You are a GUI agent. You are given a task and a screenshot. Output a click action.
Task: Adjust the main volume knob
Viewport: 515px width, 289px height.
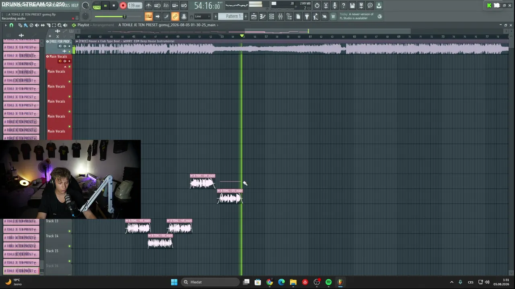(85, 6)
